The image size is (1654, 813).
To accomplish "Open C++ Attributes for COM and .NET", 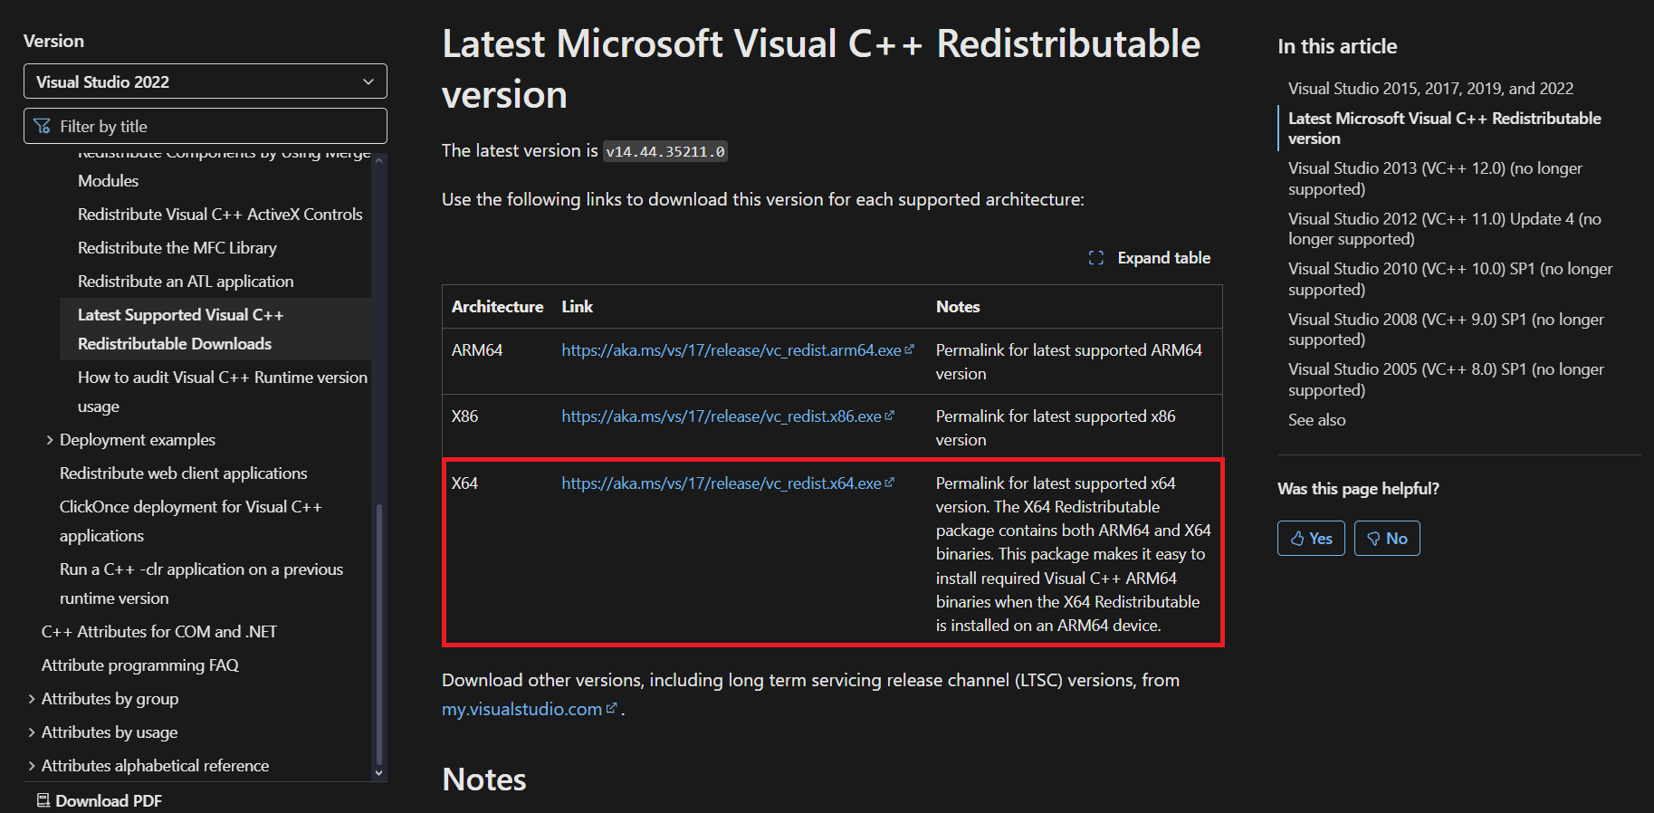I will coord(159,632).
